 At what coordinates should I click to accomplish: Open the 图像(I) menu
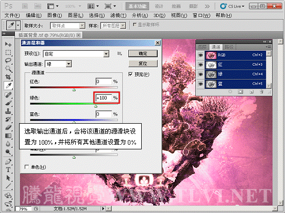55,15
